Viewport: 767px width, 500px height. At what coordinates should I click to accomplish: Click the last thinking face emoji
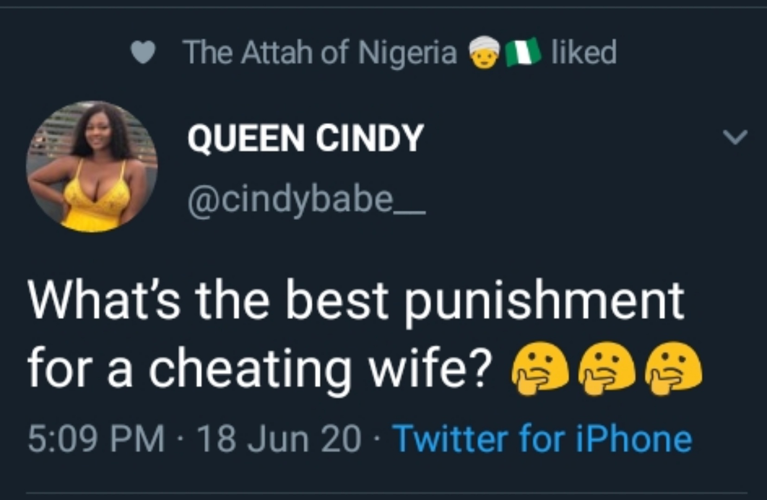click(x=674, y=369)
